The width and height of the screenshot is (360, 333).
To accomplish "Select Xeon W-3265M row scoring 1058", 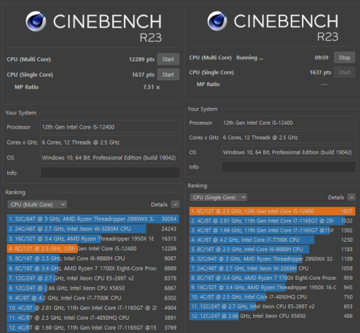I will pyautogui.click(x=272, y=268).
